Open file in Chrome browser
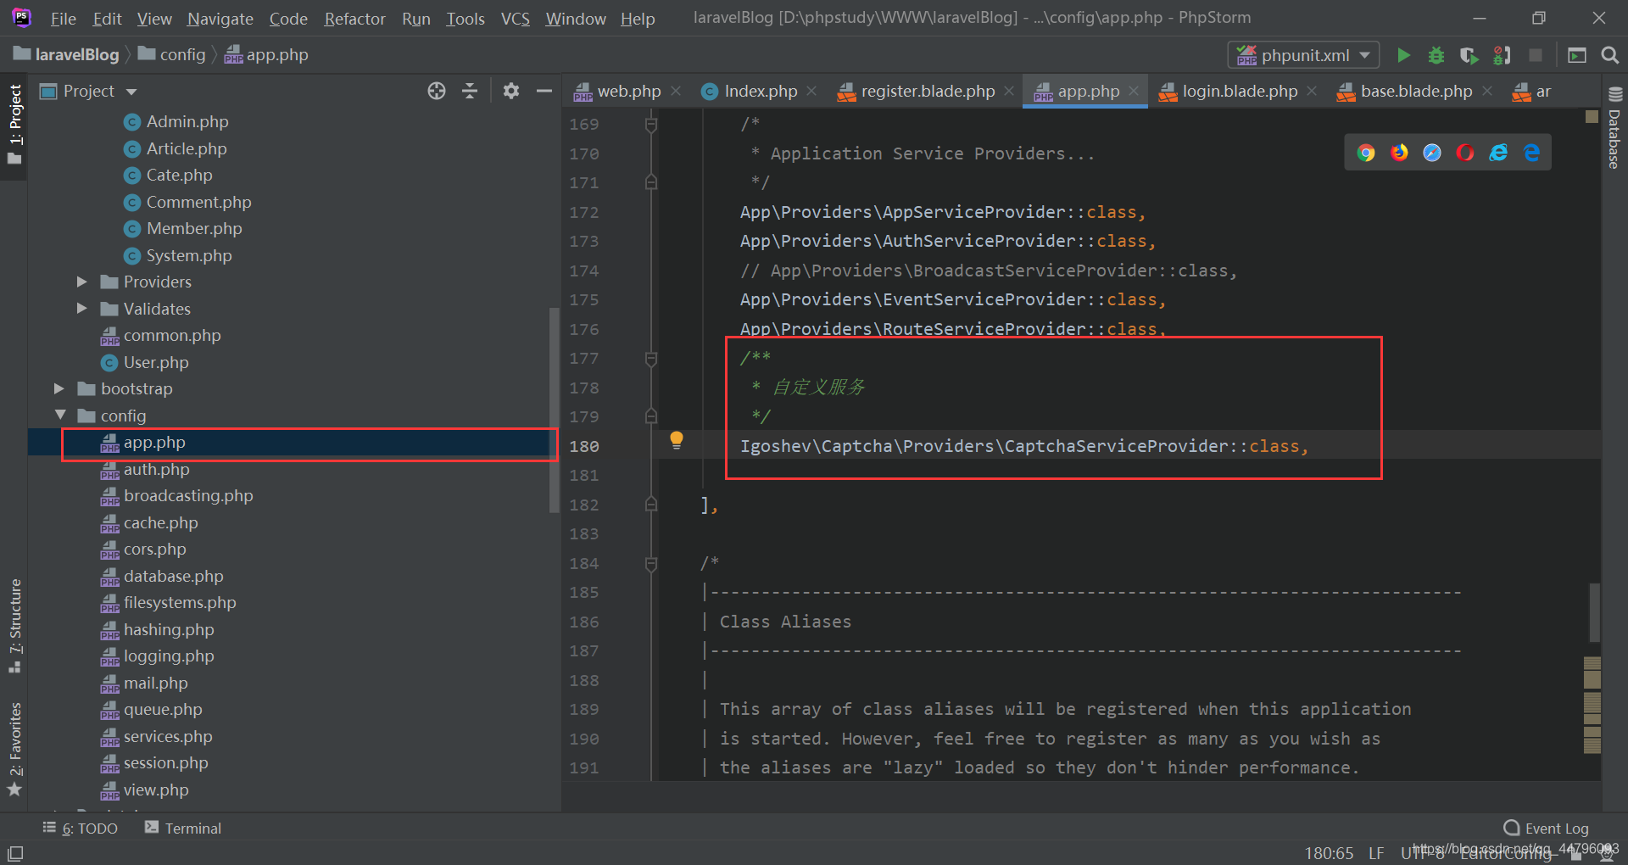Screen dimensions: 1628x865 pos(1365,153)
